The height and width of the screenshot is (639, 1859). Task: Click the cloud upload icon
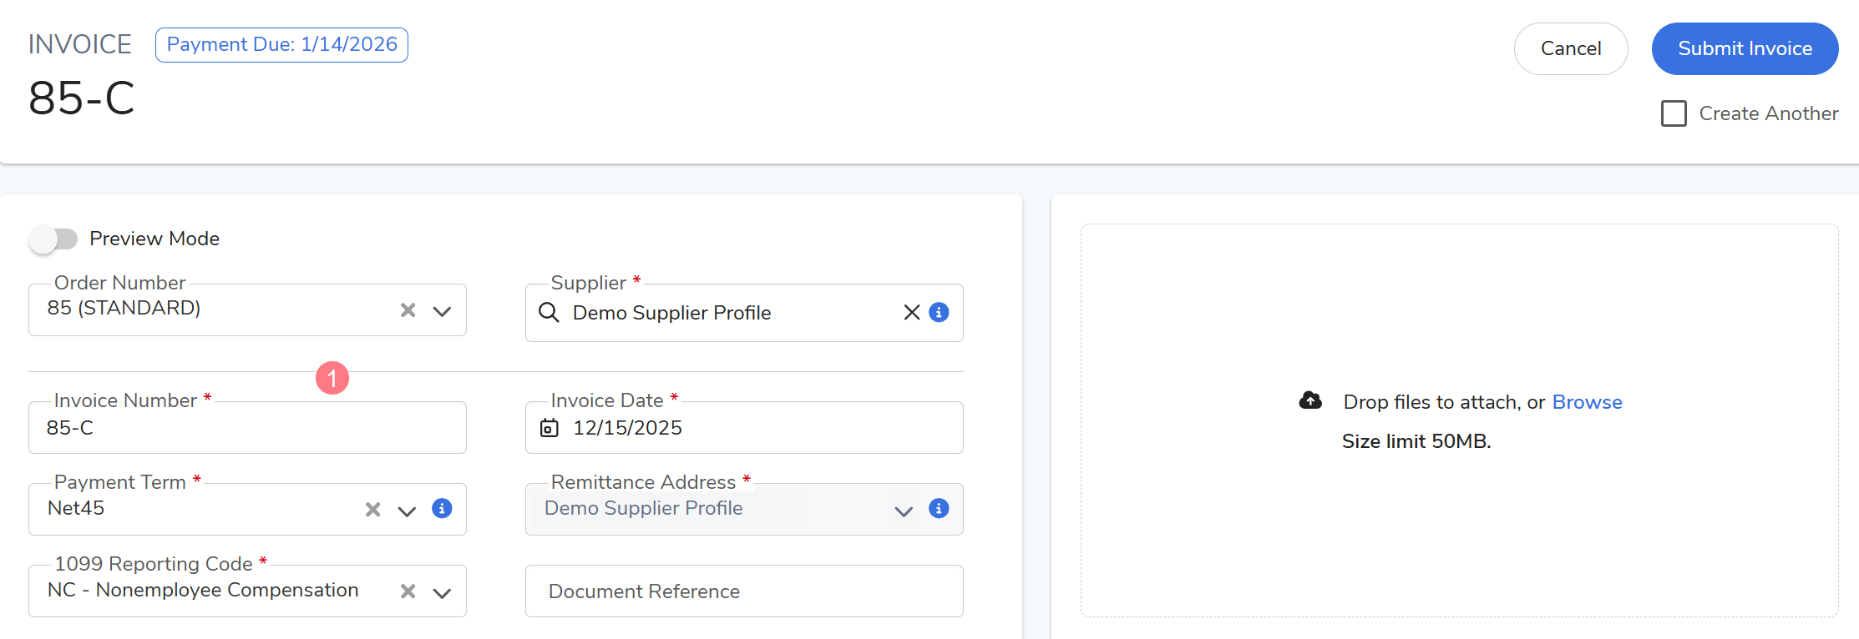tap(1310, 401)
